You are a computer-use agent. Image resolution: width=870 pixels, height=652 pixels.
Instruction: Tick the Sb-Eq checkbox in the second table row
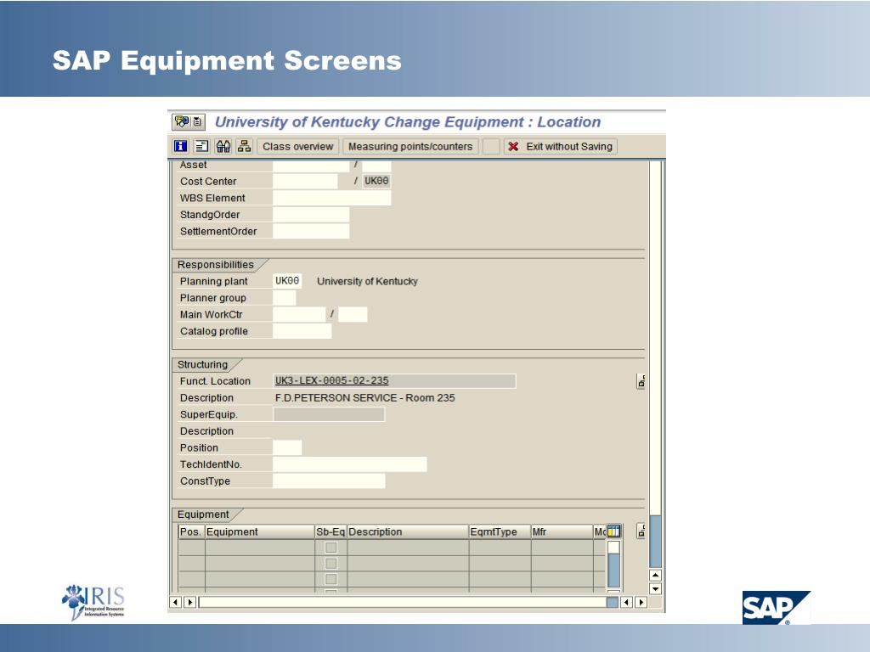330,564
